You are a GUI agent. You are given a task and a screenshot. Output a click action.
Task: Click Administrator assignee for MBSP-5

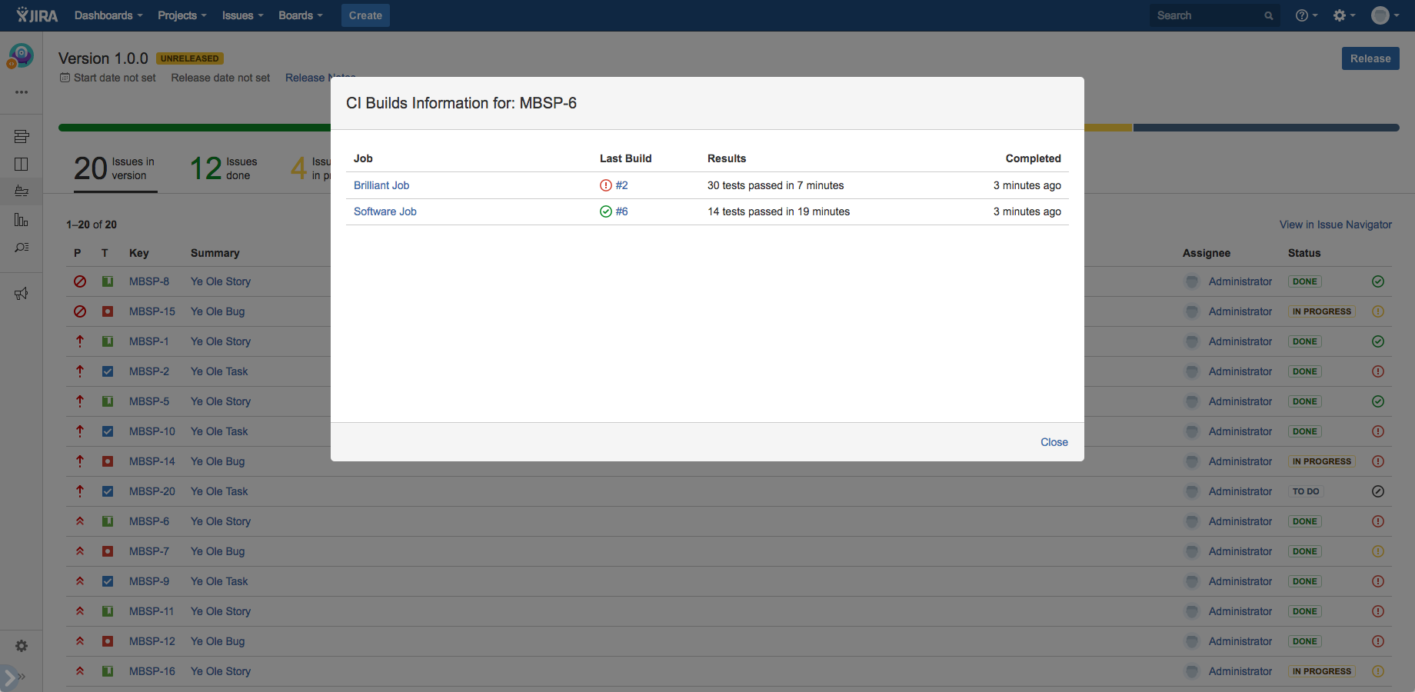[1240, 401]
